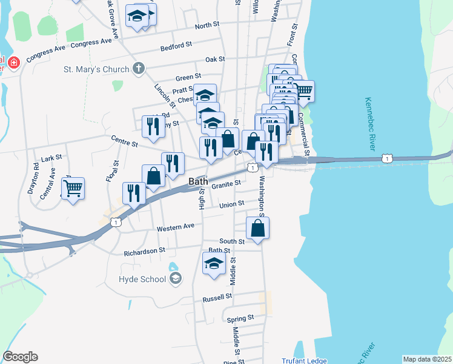Viewport: 453px width, 364px height.
Task: Click the Floral St street label
Action: (x=112, y=171)
